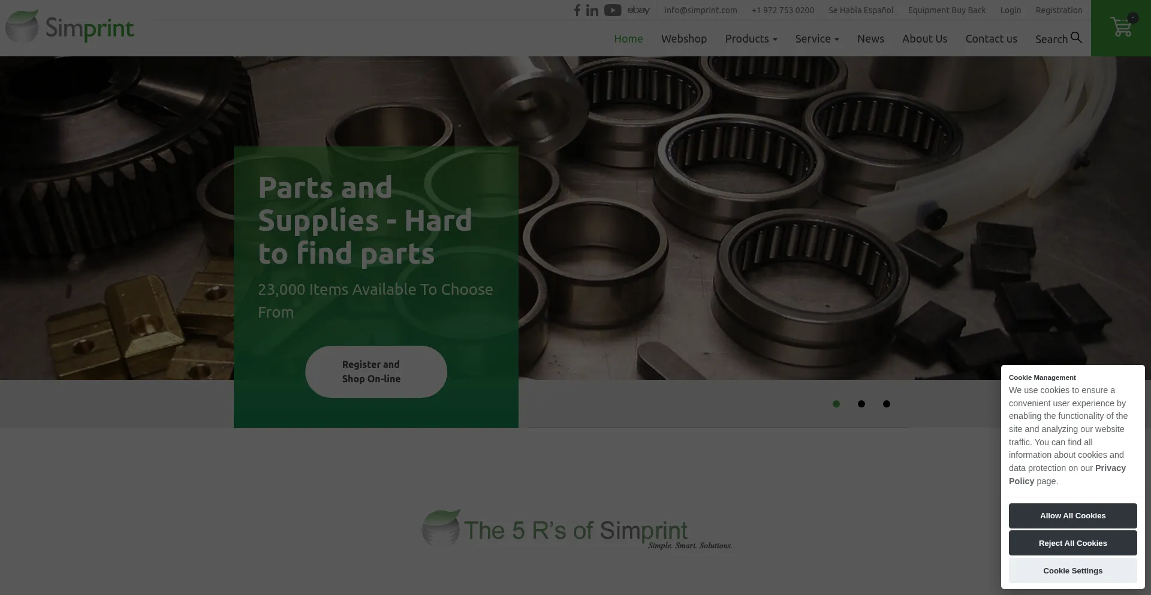The height and width of the screenshot is (595, 1151).
Task: Select the first carousel slide dot
Action: click(836, 404)
